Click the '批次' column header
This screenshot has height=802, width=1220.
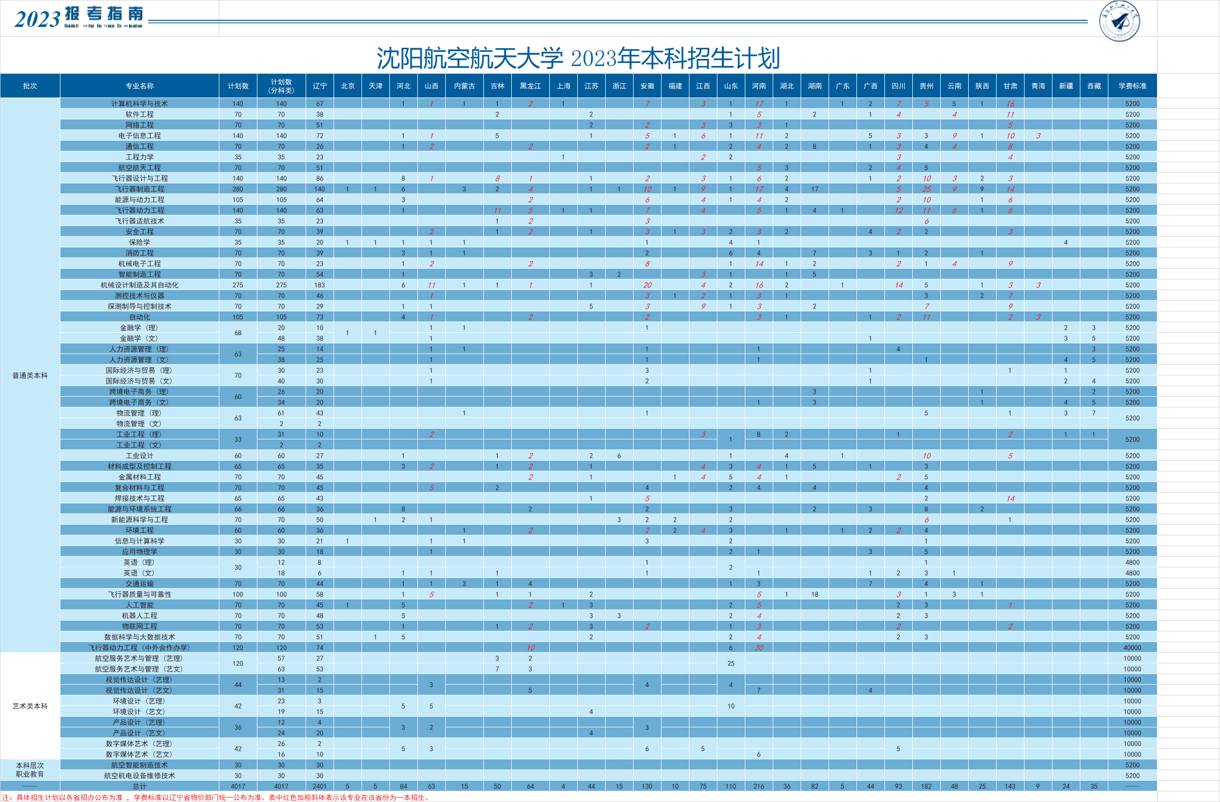click(x=30, y=86)
